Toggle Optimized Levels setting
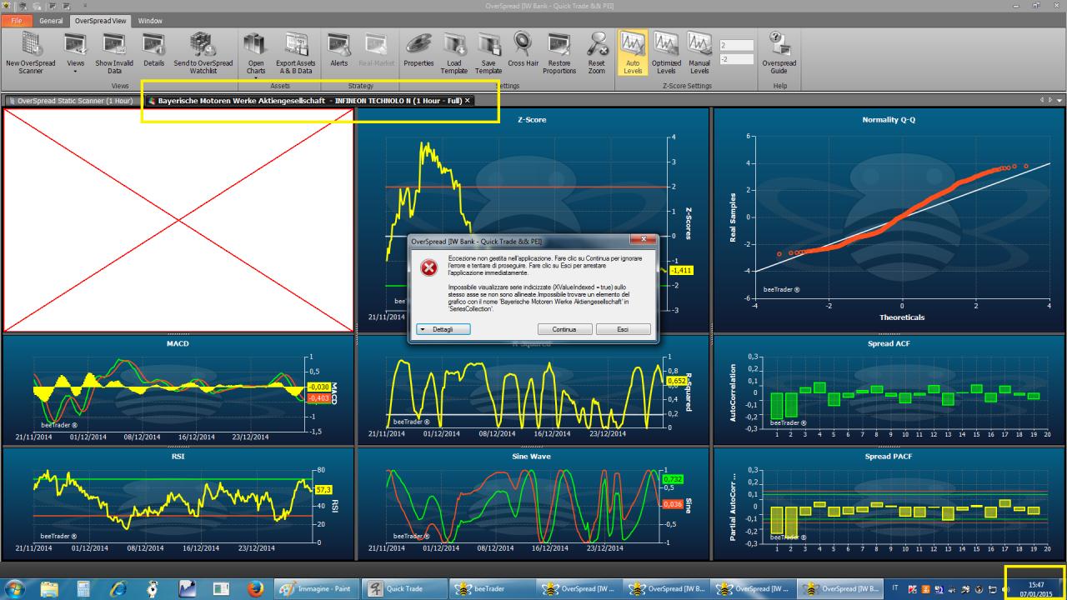This screenshot has height=600, width=1067. click(x=666, y=53)
